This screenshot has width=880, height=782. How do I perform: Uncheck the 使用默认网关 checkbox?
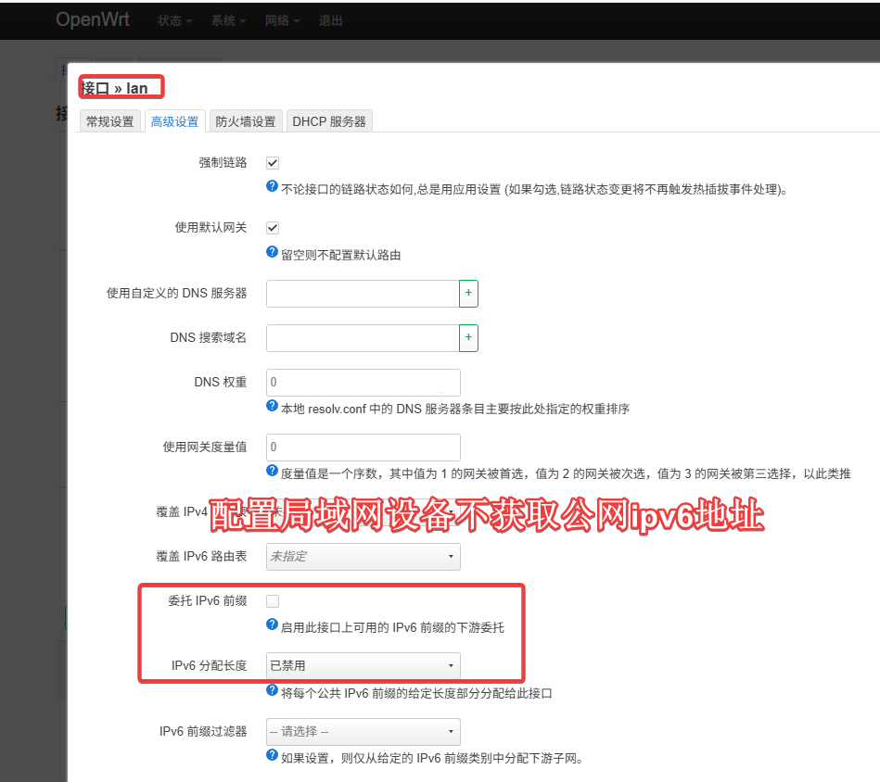[273, 228]
